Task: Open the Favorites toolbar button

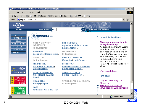Action: (53, 16)
